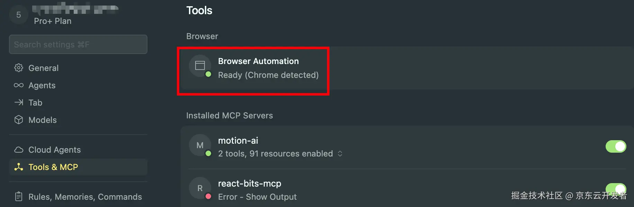The image size is (634, 207).
Task: Show output for react-bits-mcp error
Action: point(271,197)
